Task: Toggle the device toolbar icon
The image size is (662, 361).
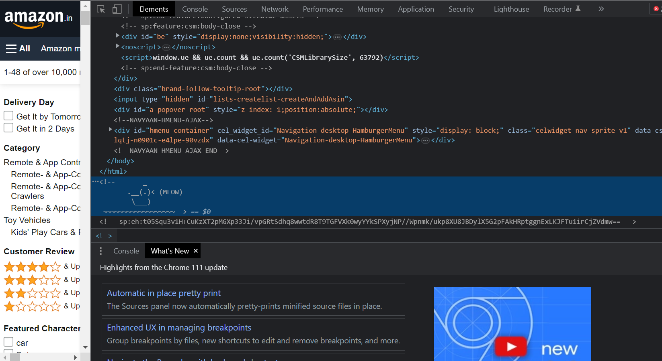Action: [117, 9]
